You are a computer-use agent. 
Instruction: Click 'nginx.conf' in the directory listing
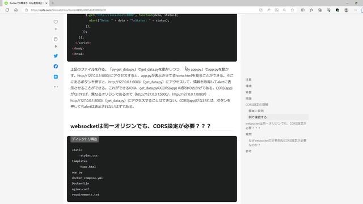81,189
